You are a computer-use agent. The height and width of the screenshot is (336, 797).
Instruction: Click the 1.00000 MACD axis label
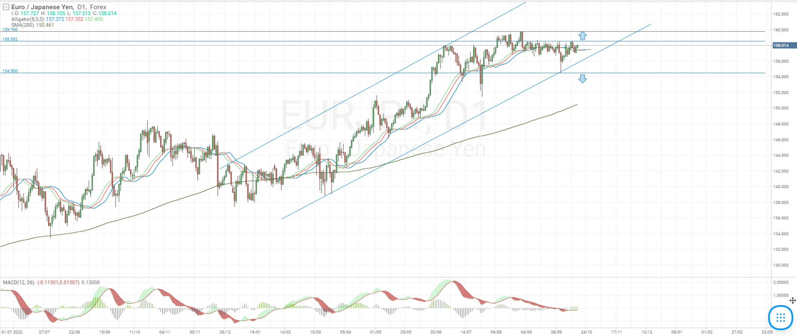(x=781, y=296)
